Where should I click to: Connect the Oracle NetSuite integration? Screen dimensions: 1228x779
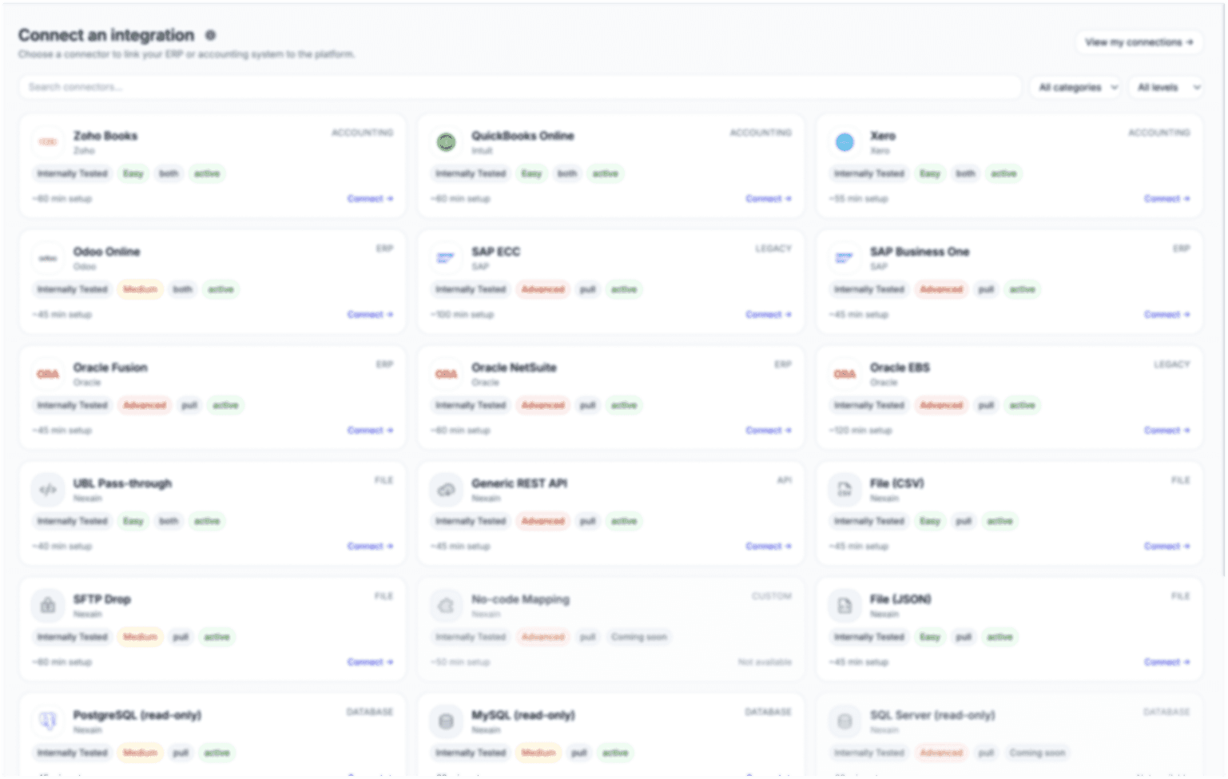point(769,430)
